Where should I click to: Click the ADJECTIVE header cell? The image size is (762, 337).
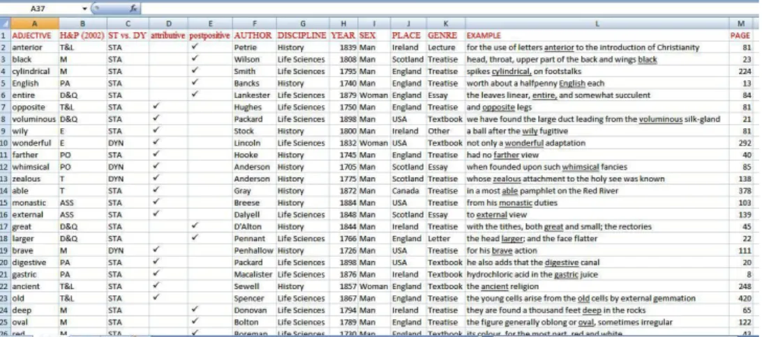34,36
